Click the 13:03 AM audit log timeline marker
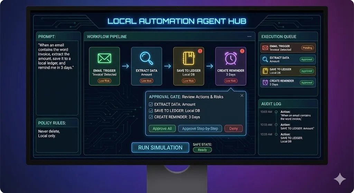 click(x=276, y=112)
